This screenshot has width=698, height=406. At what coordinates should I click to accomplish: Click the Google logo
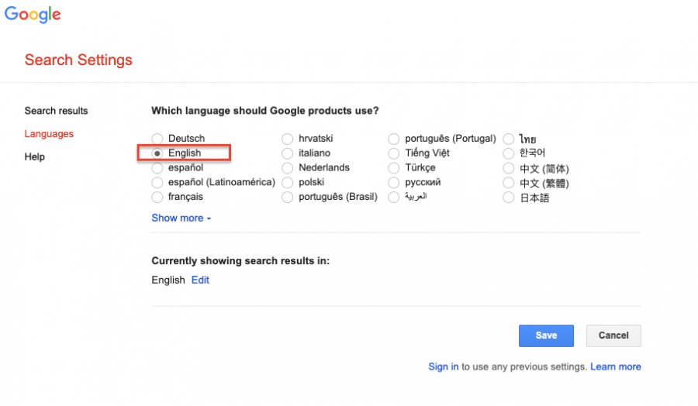point(33,14)
